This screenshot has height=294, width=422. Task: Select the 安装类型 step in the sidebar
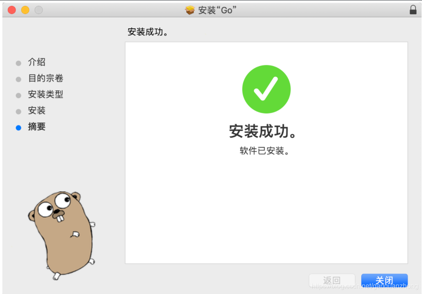46,94
